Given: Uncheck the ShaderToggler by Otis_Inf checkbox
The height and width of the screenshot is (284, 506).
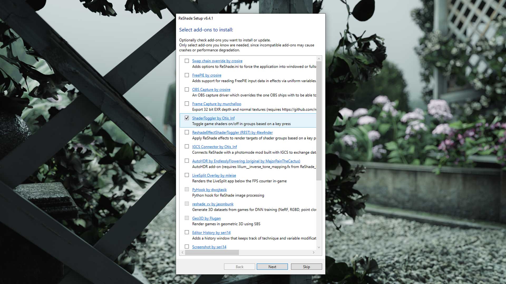Looking at the screenshot, I should click(x=187, y=118).
